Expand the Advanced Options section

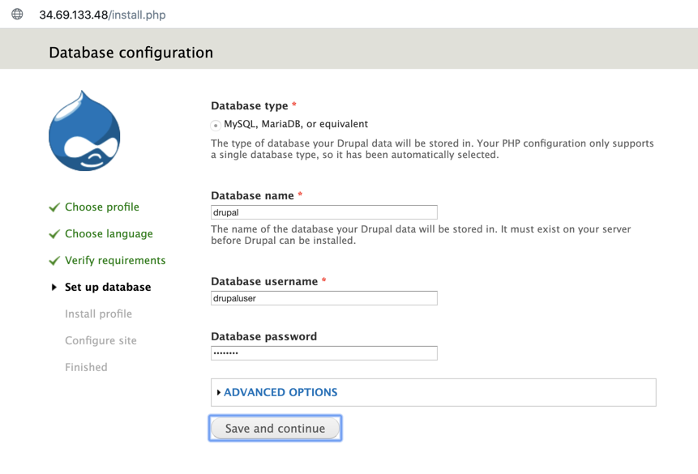280,392
